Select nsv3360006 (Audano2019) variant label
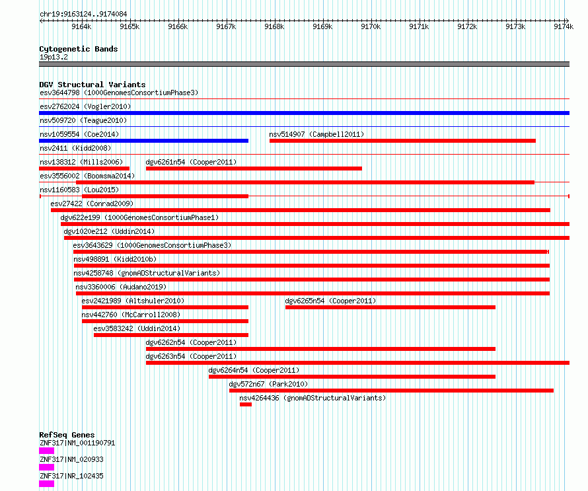The image size is (588, 491). pyautogui.click(x=121, y=287)
